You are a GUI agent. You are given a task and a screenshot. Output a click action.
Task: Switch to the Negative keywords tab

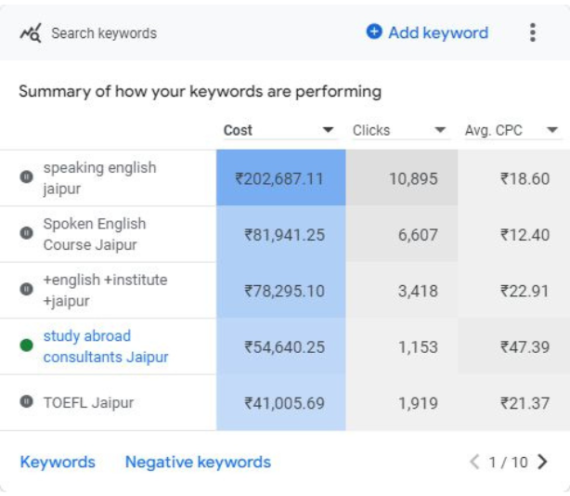198,462
